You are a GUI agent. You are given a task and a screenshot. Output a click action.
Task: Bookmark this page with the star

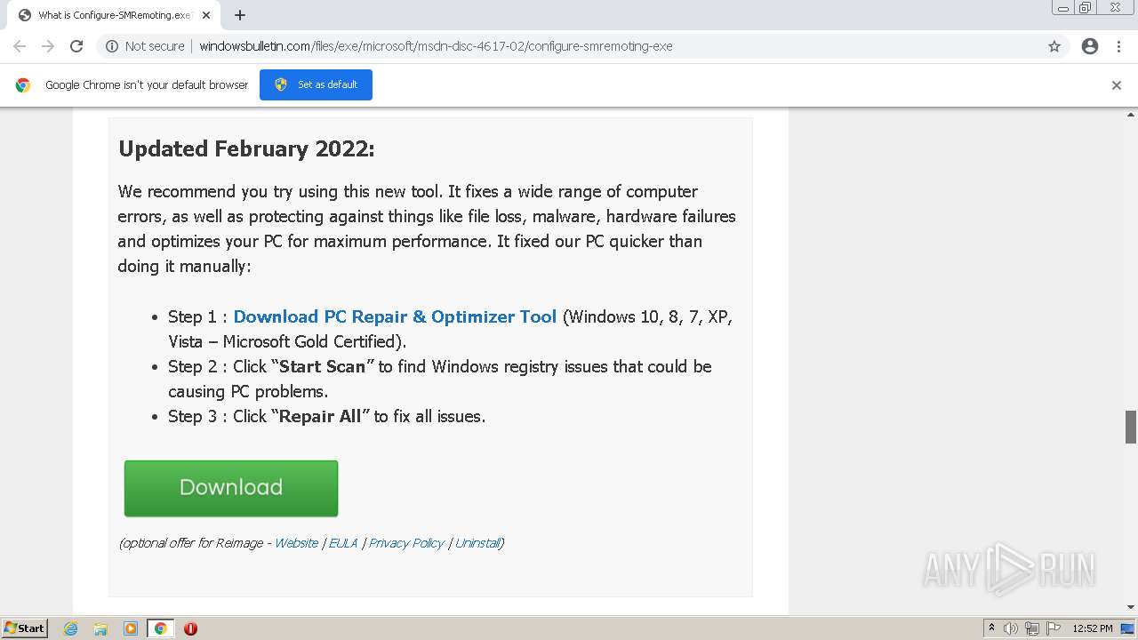pyautogui.click(x=1054, y=46)
